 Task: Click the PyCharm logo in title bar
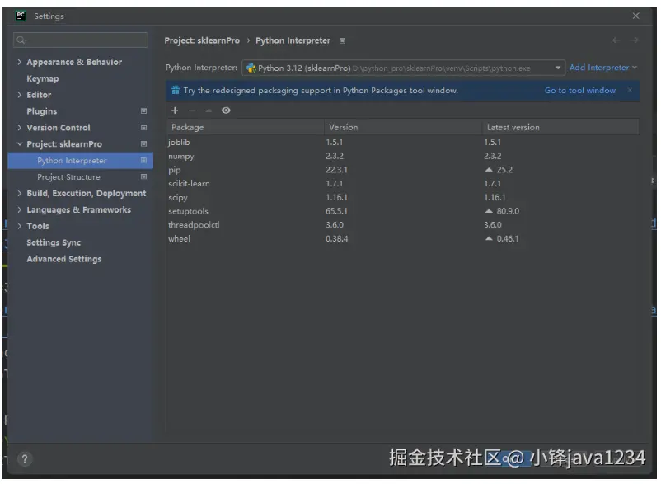(x=21, y=16)
